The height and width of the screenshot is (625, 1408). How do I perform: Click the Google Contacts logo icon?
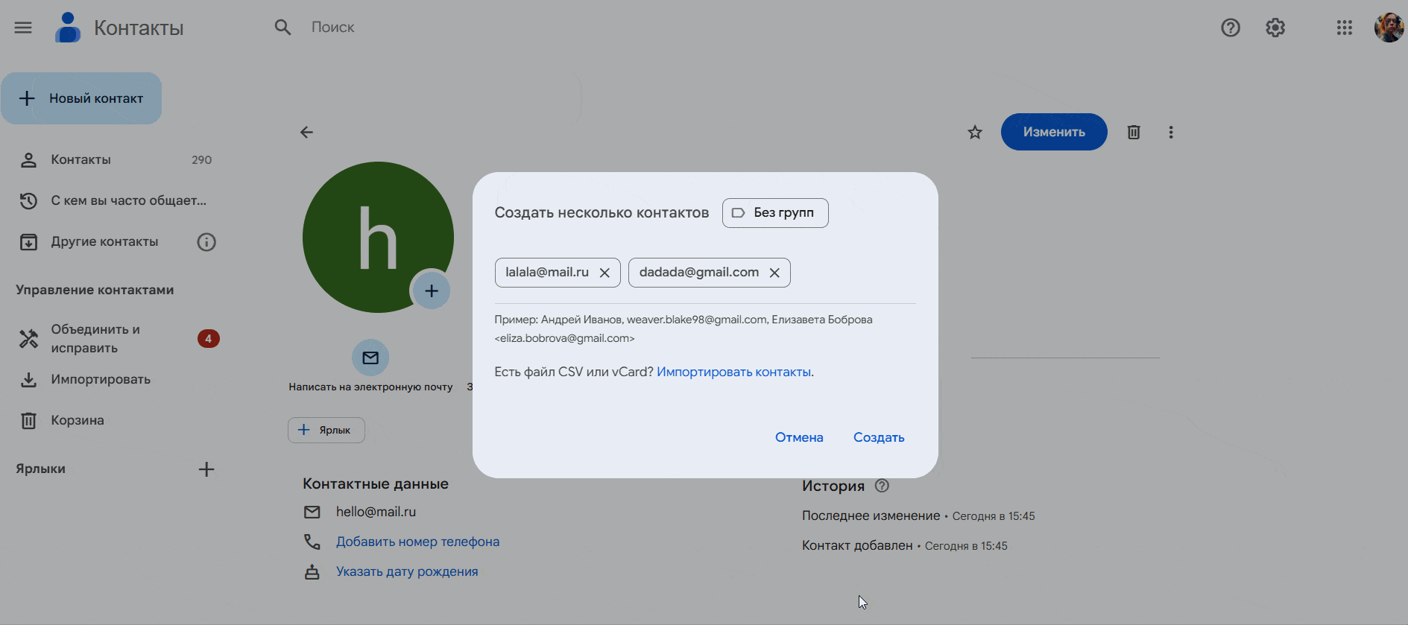(68, 28)
